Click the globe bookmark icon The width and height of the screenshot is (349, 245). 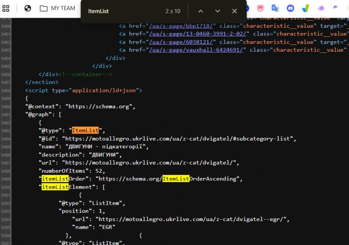[28, 9]
